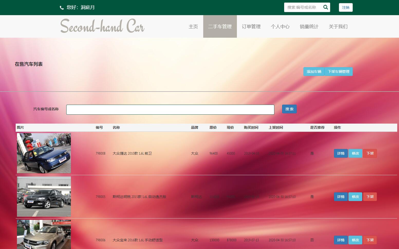Image resolution: width=399 pixels, height=249 pixels.
Task: Switch to the 销量统计 page
Action: (309, 26)
